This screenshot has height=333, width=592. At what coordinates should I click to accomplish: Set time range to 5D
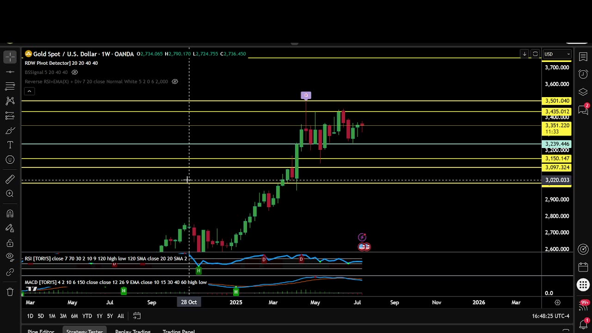41,316
